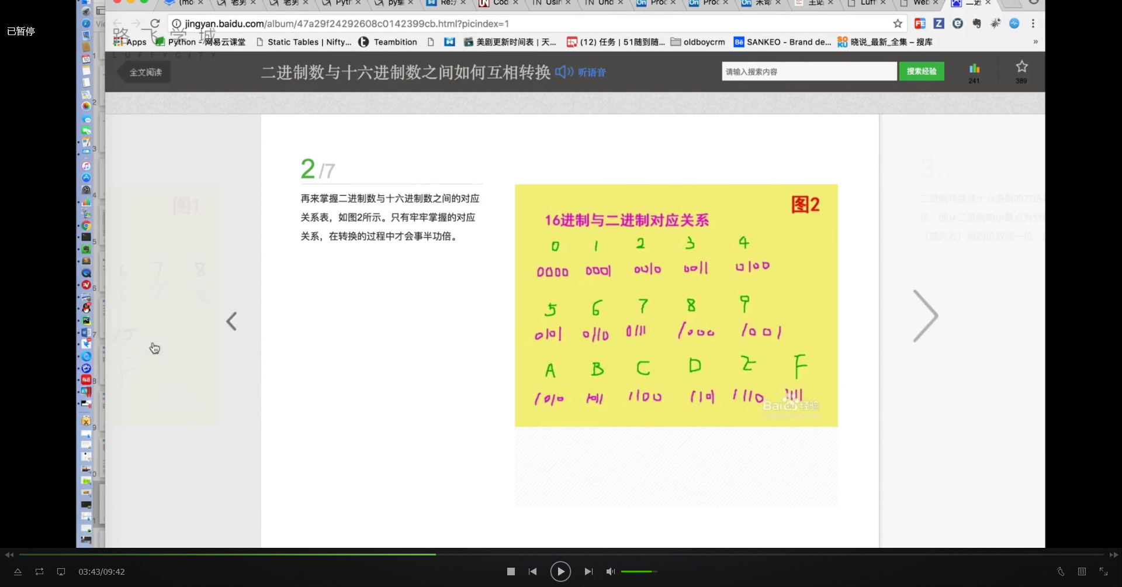Click the blue round extension icon
Image resolution: width=1122 pixels, height=587 pixels.
pyautogui.click(x=1014, y=23)
